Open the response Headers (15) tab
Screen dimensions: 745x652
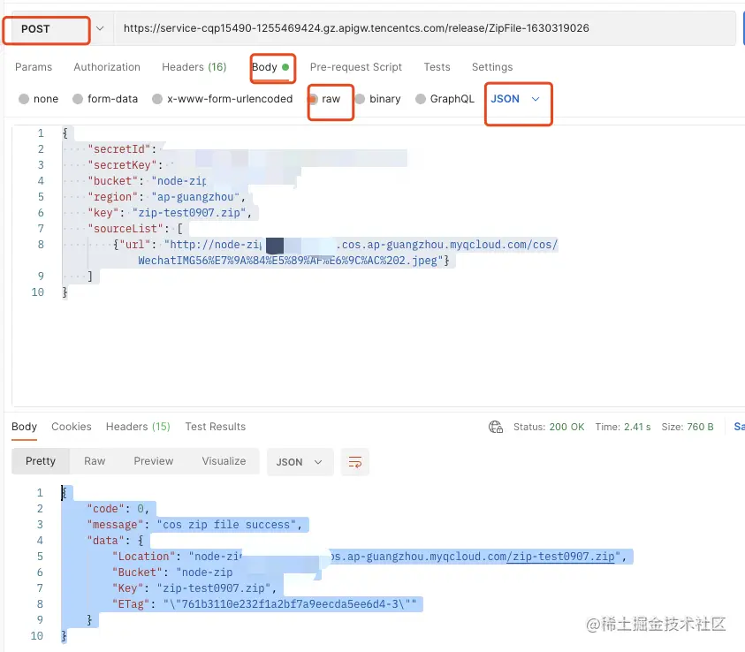[138, 427]
